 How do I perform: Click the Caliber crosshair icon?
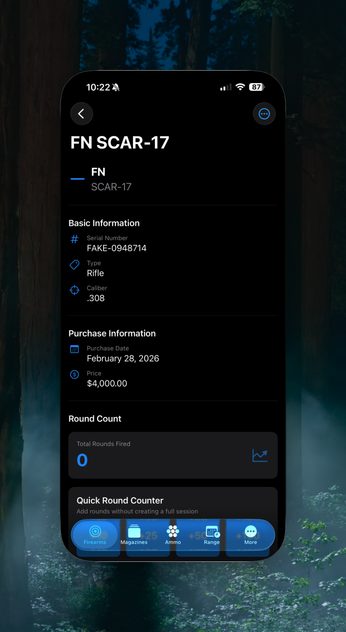coord(74,290)
